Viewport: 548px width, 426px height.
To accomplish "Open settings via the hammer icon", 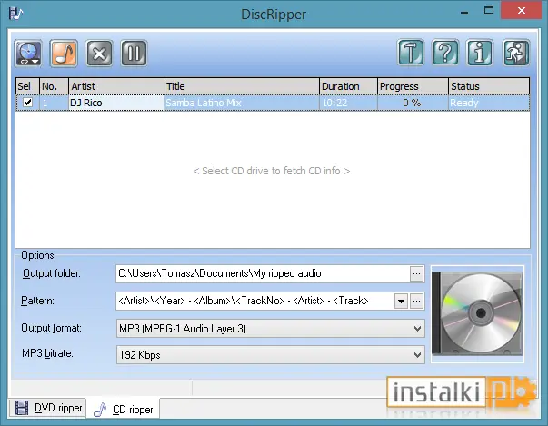I will [x=411, y=53].
